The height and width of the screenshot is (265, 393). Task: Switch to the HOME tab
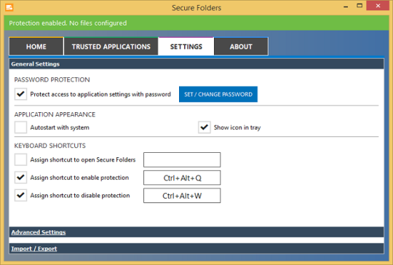(x=36, y=47)
